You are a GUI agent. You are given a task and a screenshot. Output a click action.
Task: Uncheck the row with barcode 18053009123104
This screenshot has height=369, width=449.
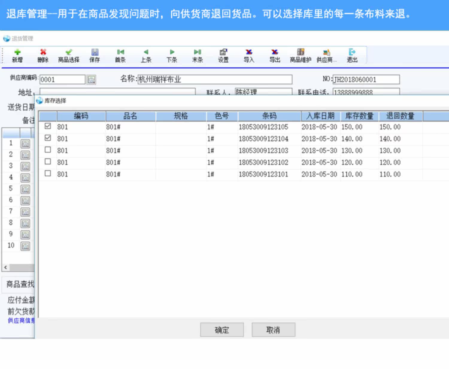point(48,138)
